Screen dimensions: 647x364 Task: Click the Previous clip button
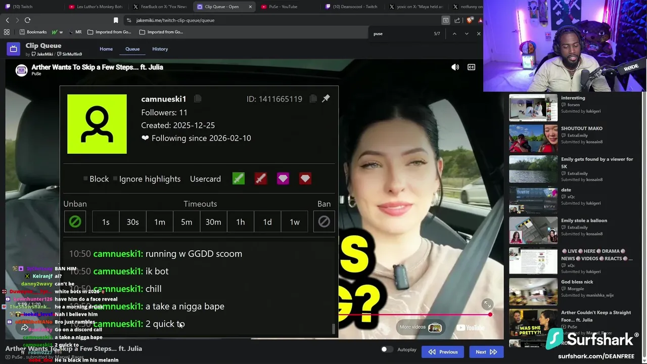point(443,352)
